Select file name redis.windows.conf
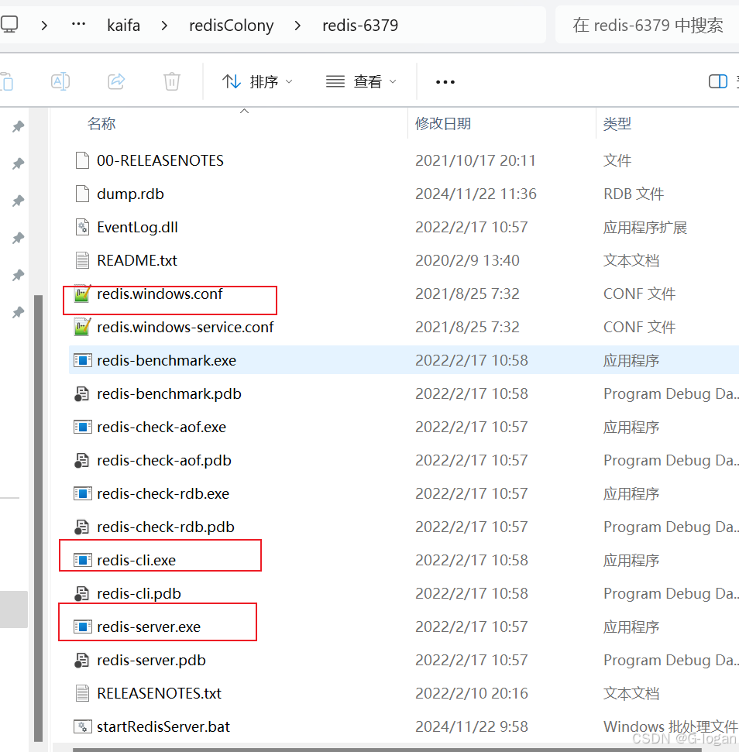The height and width of the screenshot is (752, 739). tap(160, 294)
